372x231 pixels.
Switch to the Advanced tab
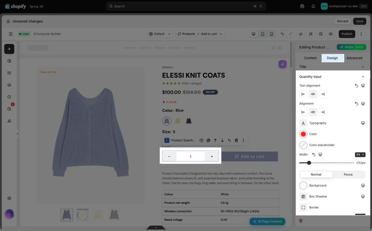pyautogui.click(x=354, y=58)
